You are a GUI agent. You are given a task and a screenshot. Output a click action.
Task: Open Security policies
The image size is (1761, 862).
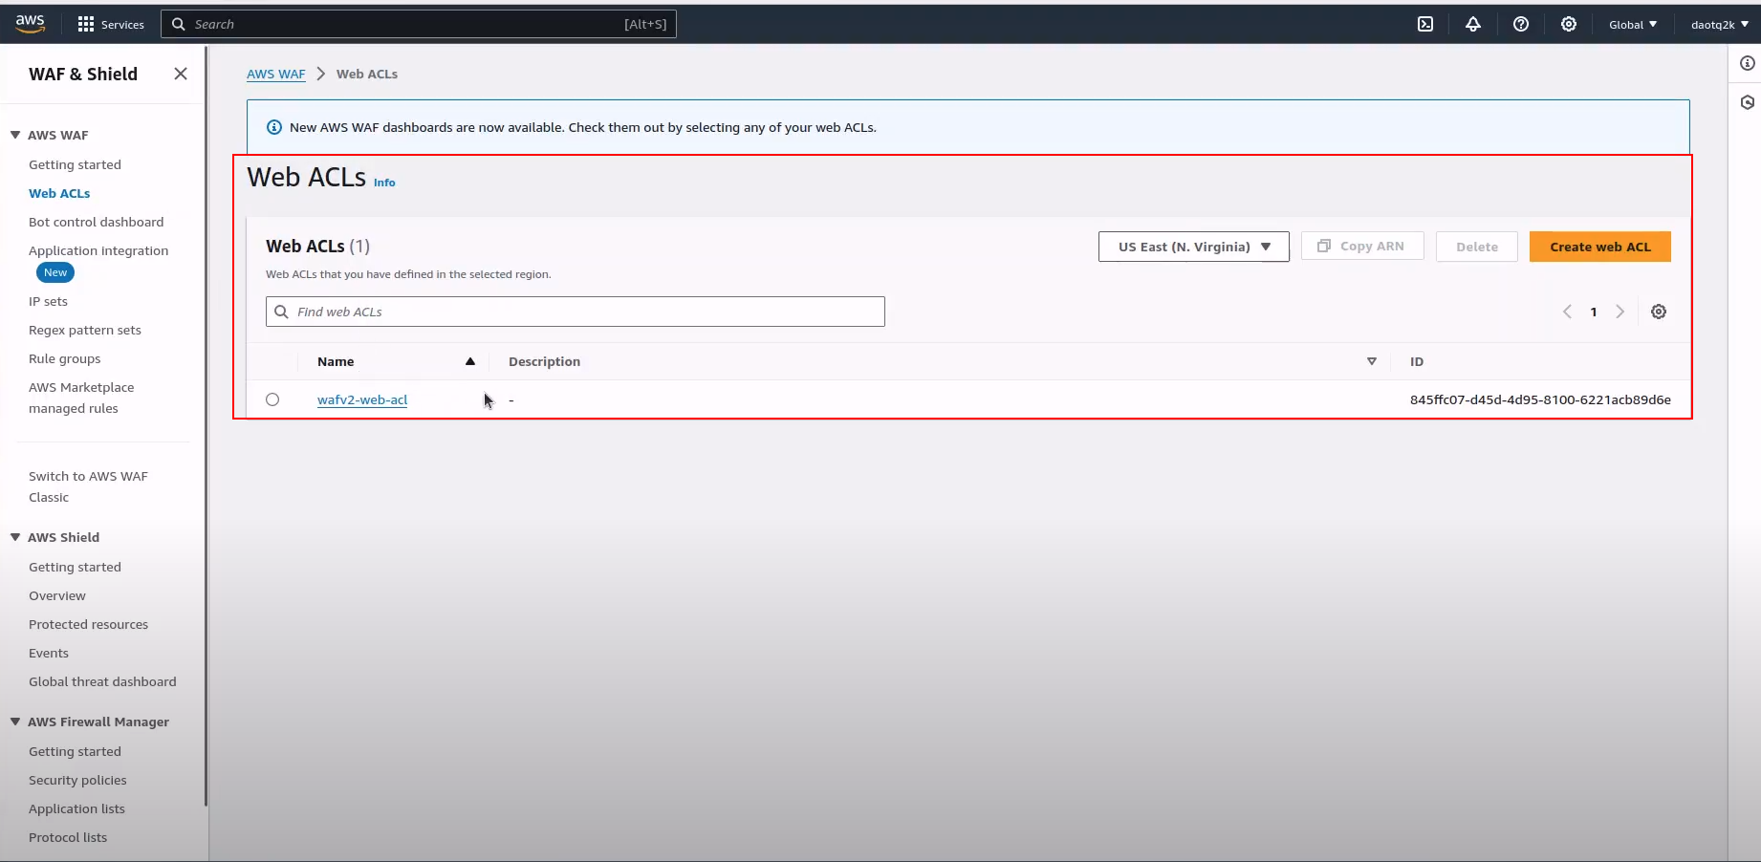pos(77,780)
